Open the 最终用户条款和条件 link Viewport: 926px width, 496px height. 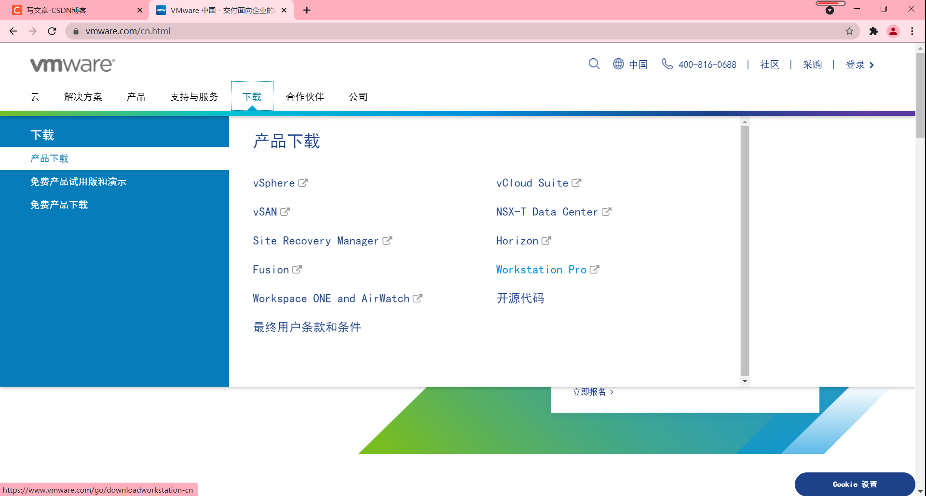tap(307, 327)
